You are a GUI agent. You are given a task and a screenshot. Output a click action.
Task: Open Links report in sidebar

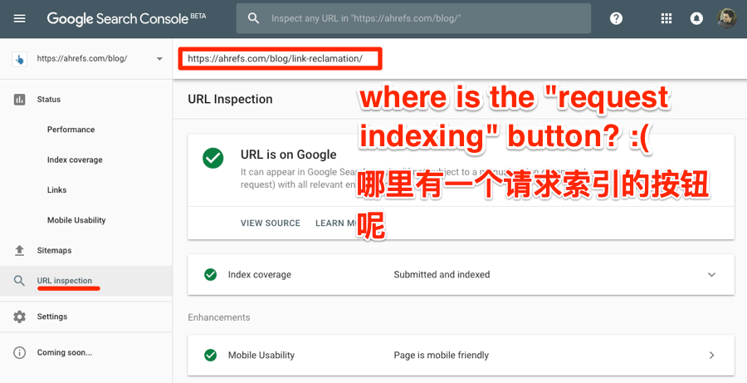(x=56, y=189)
